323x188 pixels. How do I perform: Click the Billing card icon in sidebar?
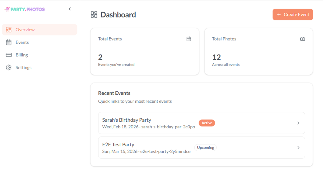8,55
